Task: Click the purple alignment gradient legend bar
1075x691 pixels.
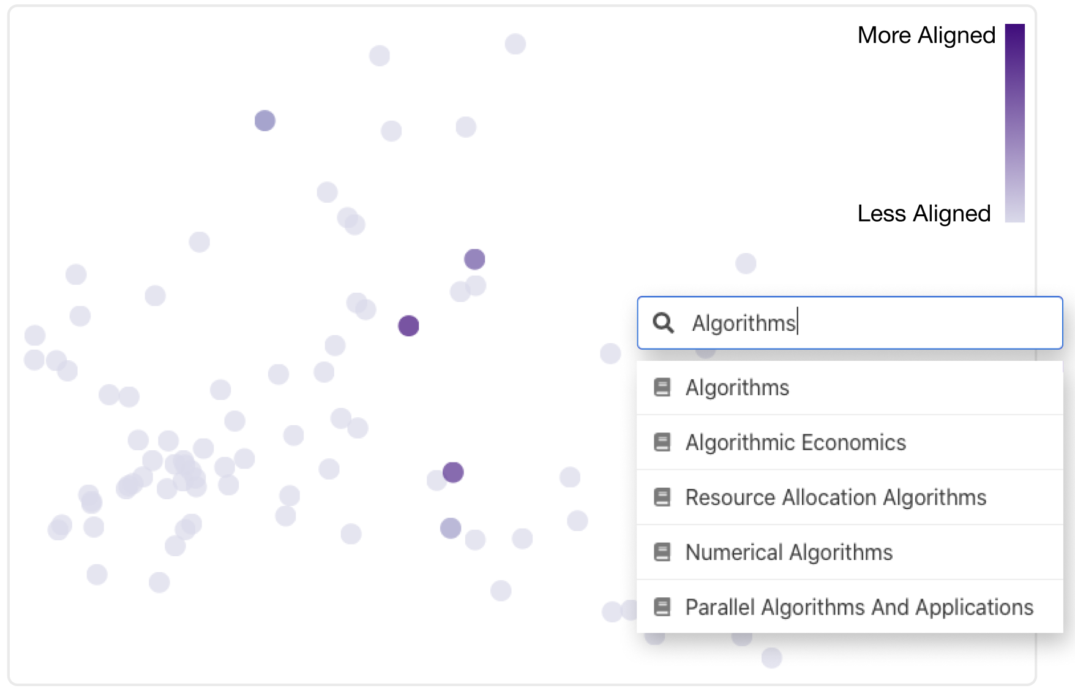Action: (1014, 123)
